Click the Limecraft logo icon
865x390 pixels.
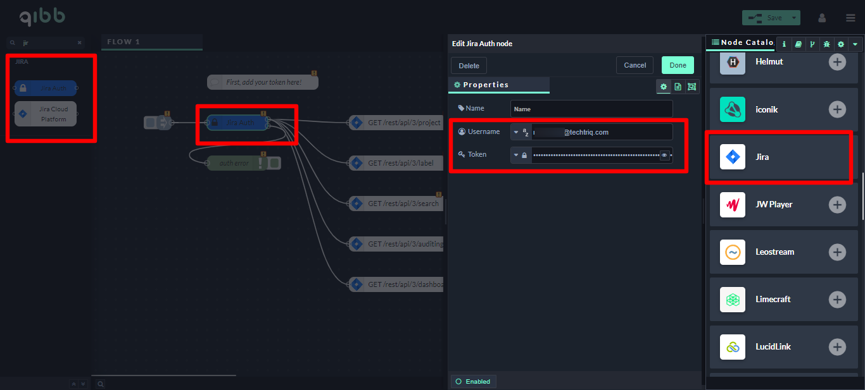tap(733, 299)
